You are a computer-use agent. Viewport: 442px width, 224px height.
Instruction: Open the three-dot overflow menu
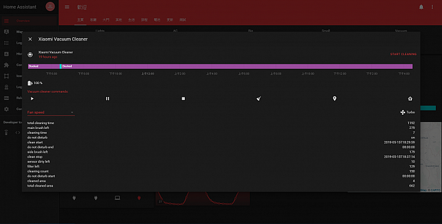432,7
